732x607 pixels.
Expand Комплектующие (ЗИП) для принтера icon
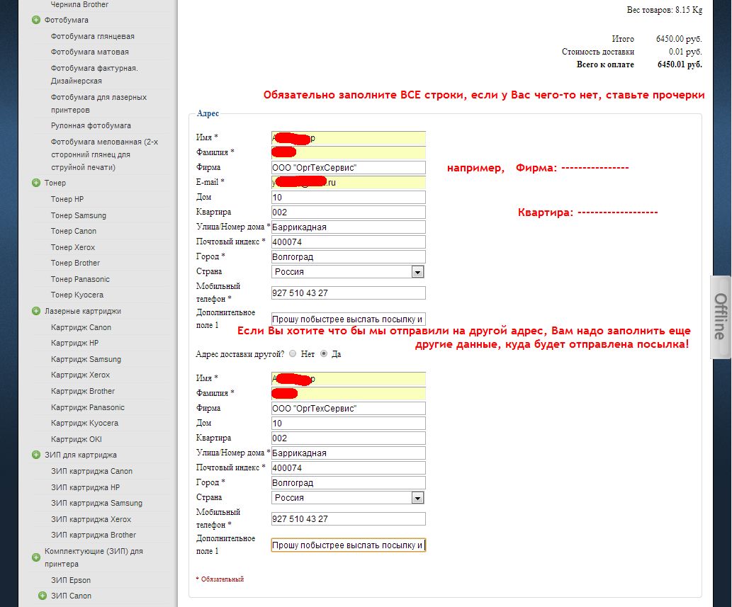pyautogui.click(x=36, y=557)
